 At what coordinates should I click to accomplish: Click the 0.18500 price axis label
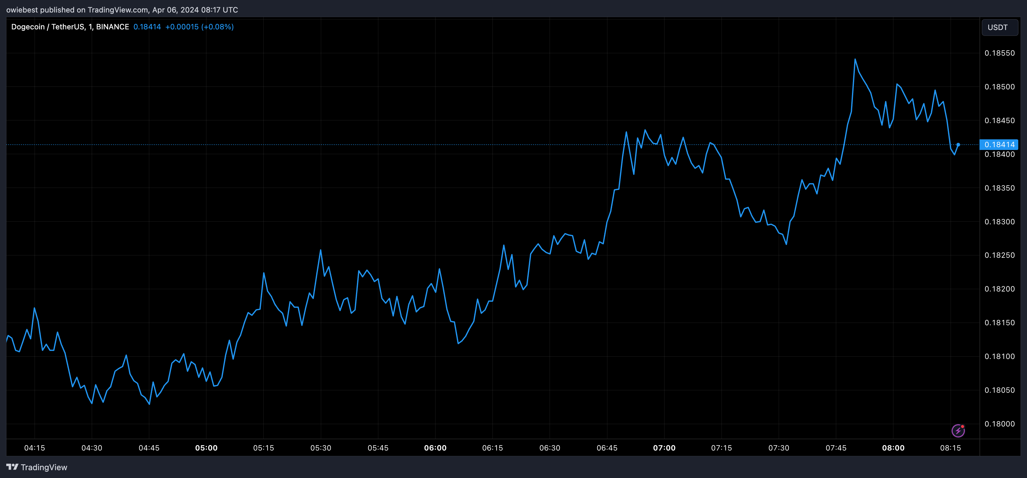[x=999, y=87]
